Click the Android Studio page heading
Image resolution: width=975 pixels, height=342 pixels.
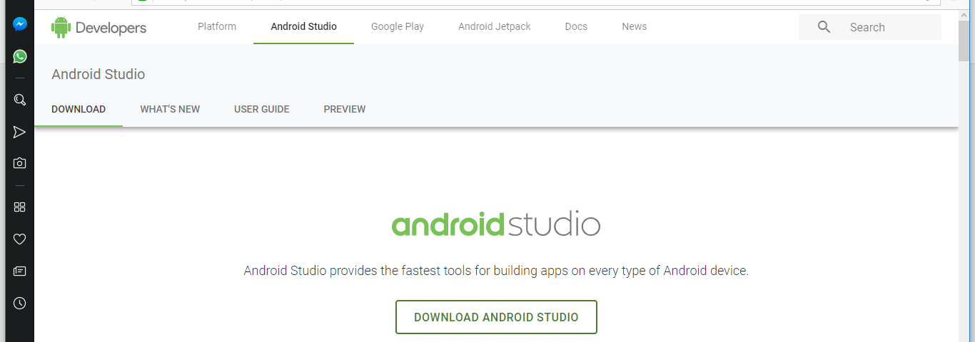coord(98,74)
